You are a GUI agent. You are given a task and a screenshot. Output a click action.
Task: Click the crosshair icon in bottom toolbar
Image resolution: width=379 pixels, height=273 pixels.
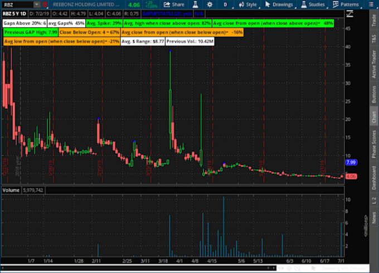[289, 268]
